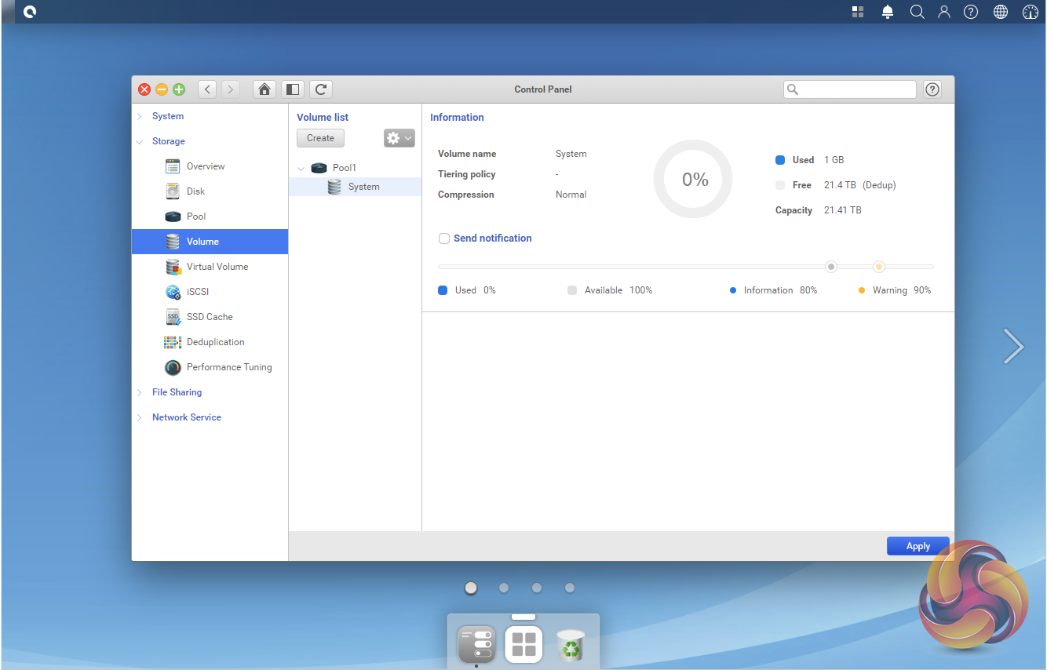Image resolution: width=1047 pixels, height=670 pixels.
Task: Select Deduplication in the Storage menu
Action: 215,342
